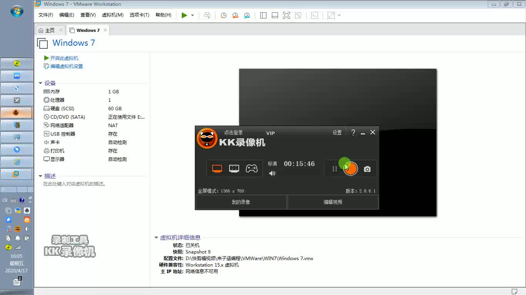526x295 pixels.
Task: Click the system tray volume speaker icon
Action: click(x=27, y=229)
